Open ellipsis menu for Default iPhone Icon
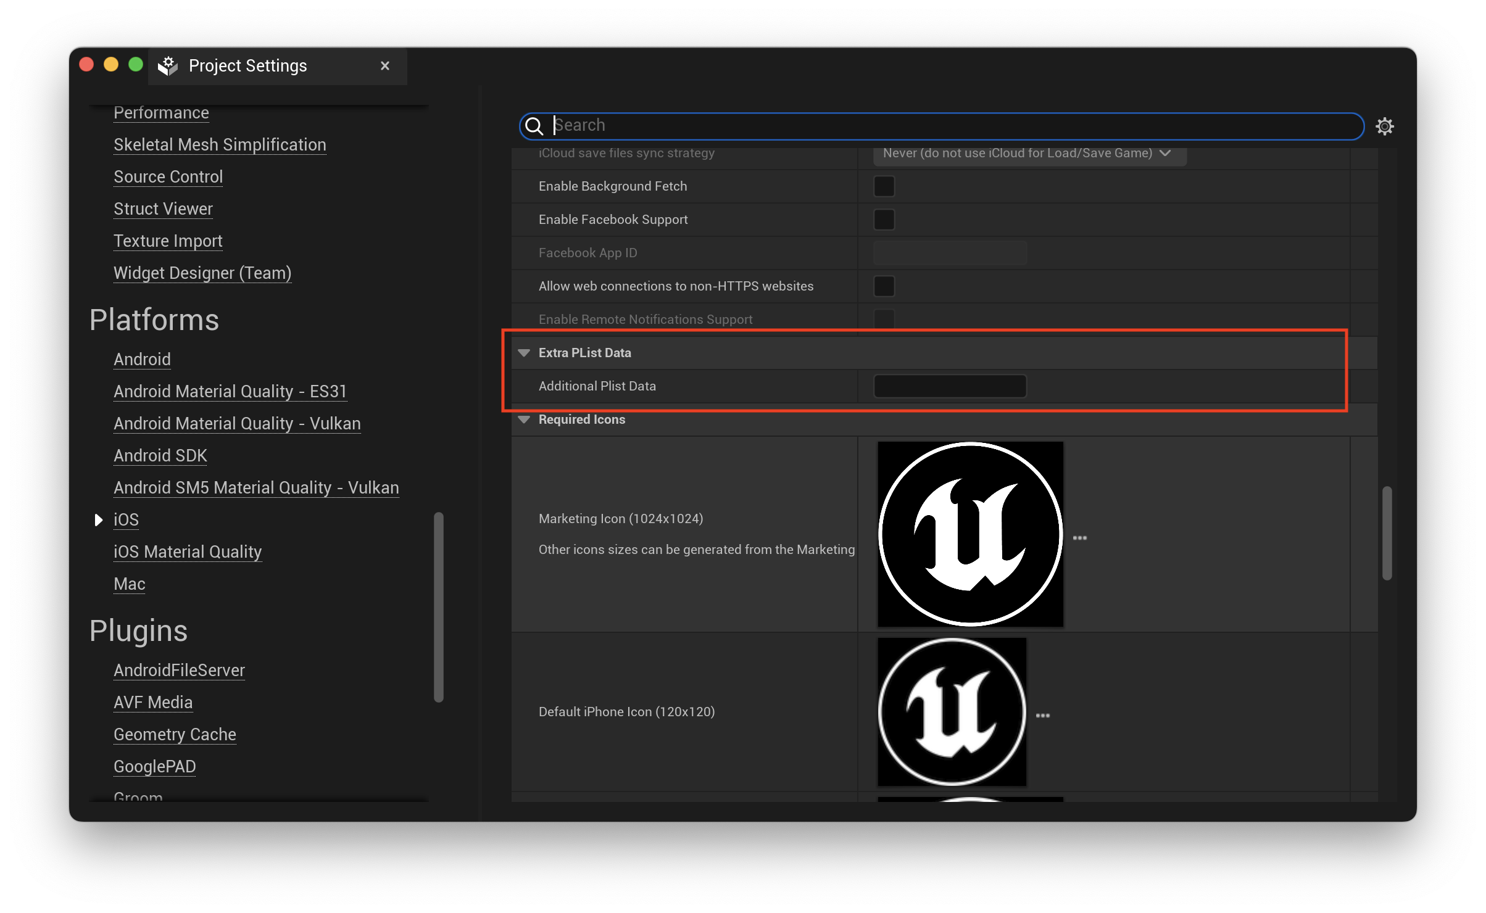The height and width of the screenshot is (913, 1486). 1043,716
